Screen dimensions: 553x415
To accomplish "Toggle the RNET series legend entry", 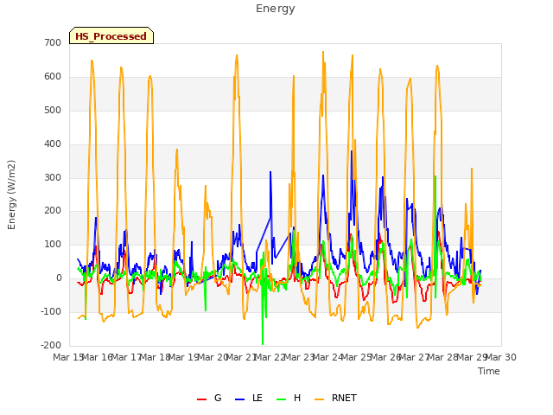I will click(x=335, y=399).
